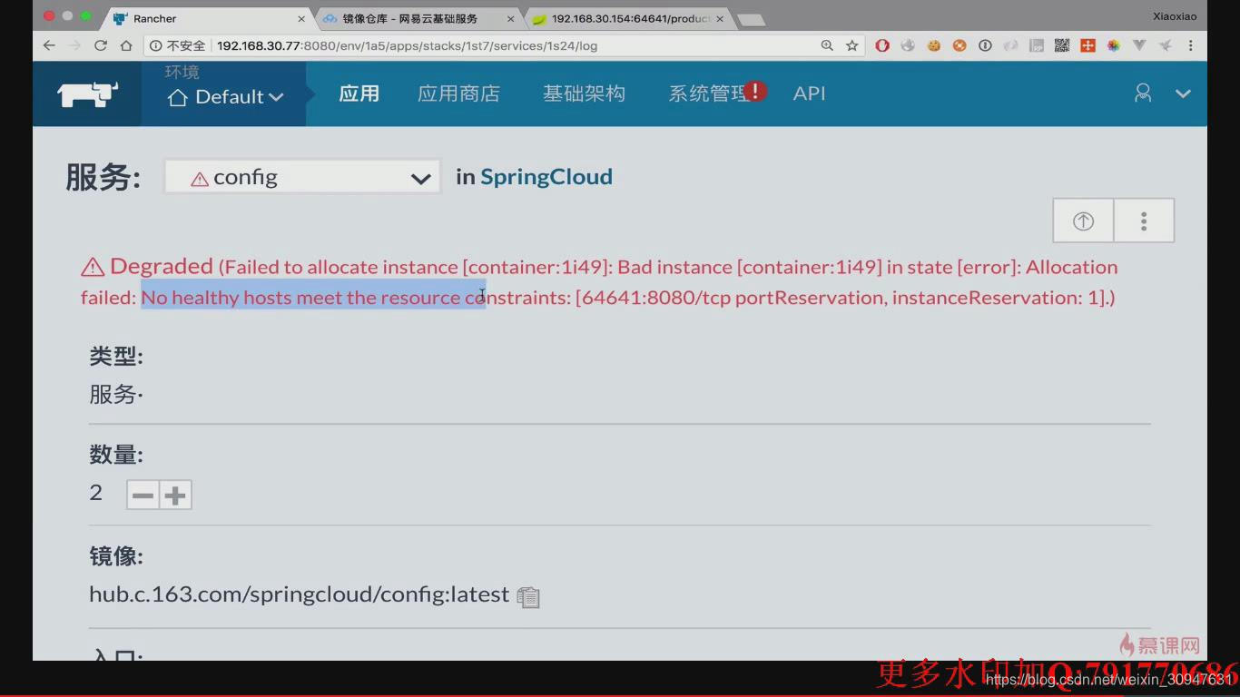This screenshot has height=697, width=1240.
Task: Click the image text hub.c.163.com/springcloud/config:latest
Action: (300, 594)
